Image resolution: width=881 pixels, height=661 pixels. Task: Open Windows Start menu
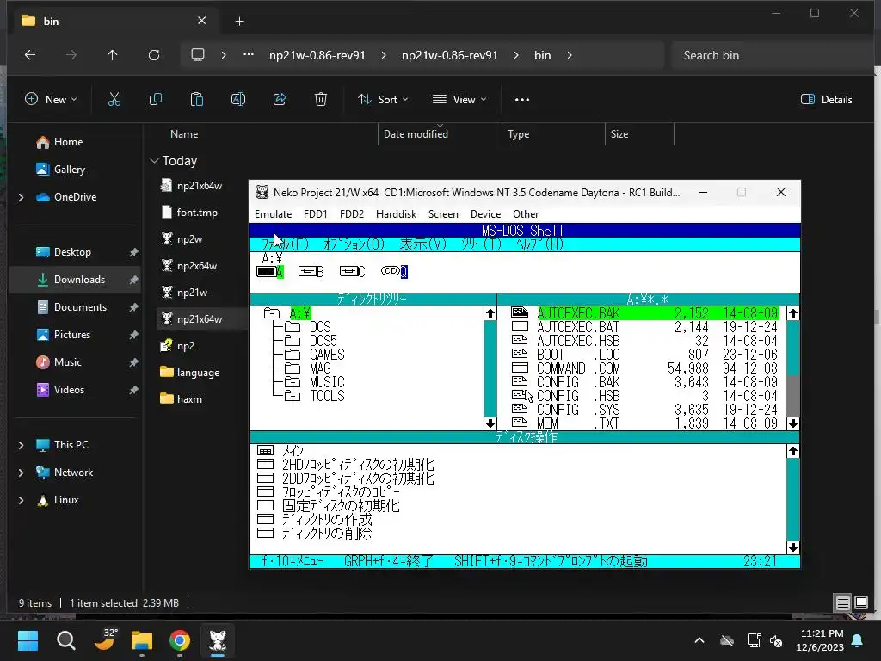(x=28, y=640)
